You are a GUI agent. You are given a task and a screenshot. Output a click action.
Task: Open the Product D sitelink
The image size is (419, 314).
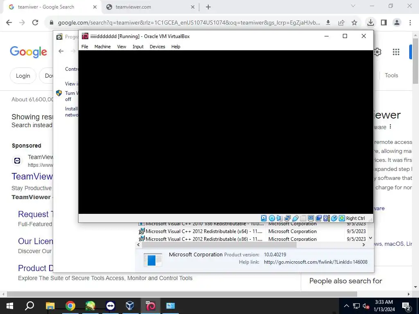pos(36,268)
